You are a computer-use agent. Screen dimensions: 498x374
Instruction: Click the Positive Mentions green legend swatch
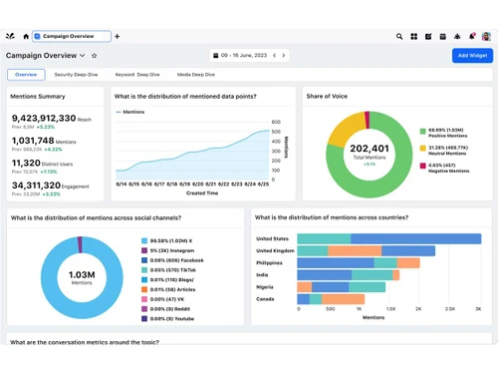click(422, 132)
